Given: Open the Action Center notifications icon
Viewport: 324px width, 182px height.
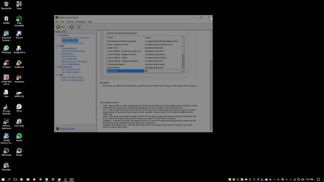Looking at the screenshot, I should (x=318, y=179).
